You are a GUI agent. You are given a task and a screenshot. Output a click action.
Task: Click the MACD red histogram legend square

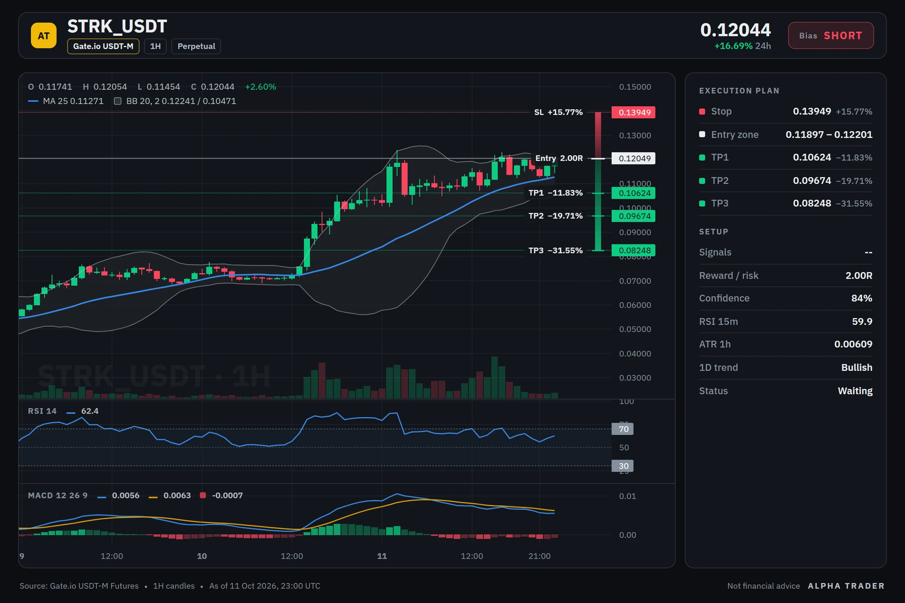coord(203,495)
